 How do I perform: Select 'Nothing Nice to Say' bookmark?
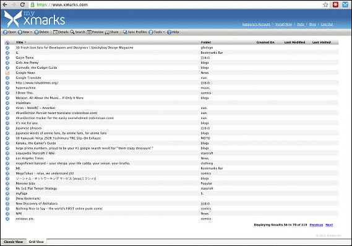click(x=59, y=209)
